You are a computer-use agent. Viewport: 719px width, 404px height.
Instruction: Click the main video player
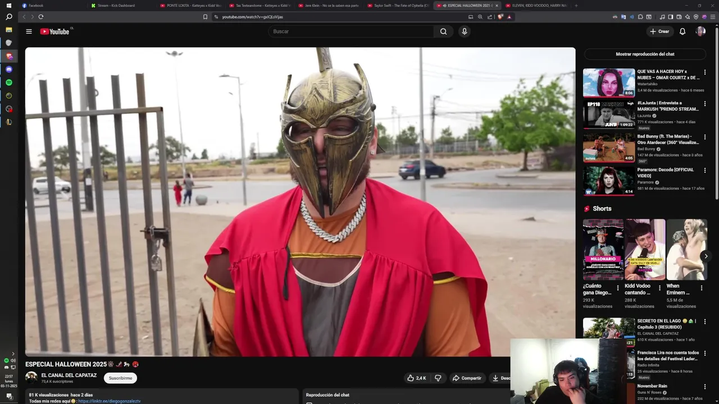coord(300,202)
